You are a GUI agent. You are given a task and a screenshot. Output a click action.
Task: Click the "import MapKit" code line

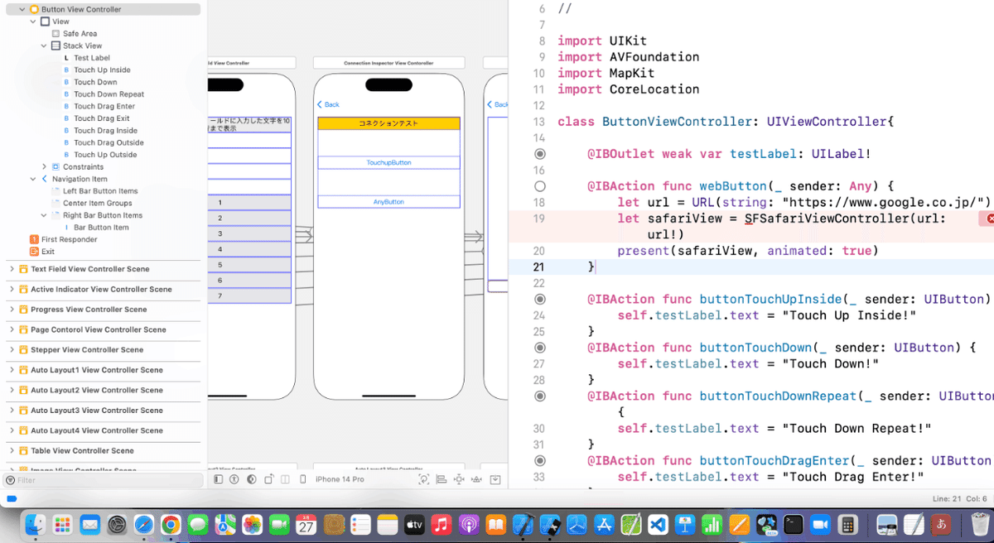(606, 73)
